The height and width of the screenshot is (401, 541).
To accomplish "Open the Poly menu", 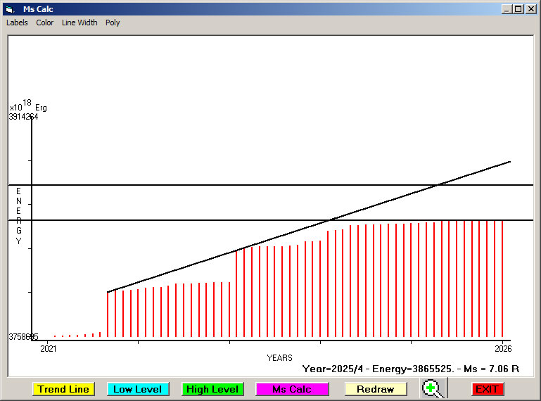I will click(113, 23).
